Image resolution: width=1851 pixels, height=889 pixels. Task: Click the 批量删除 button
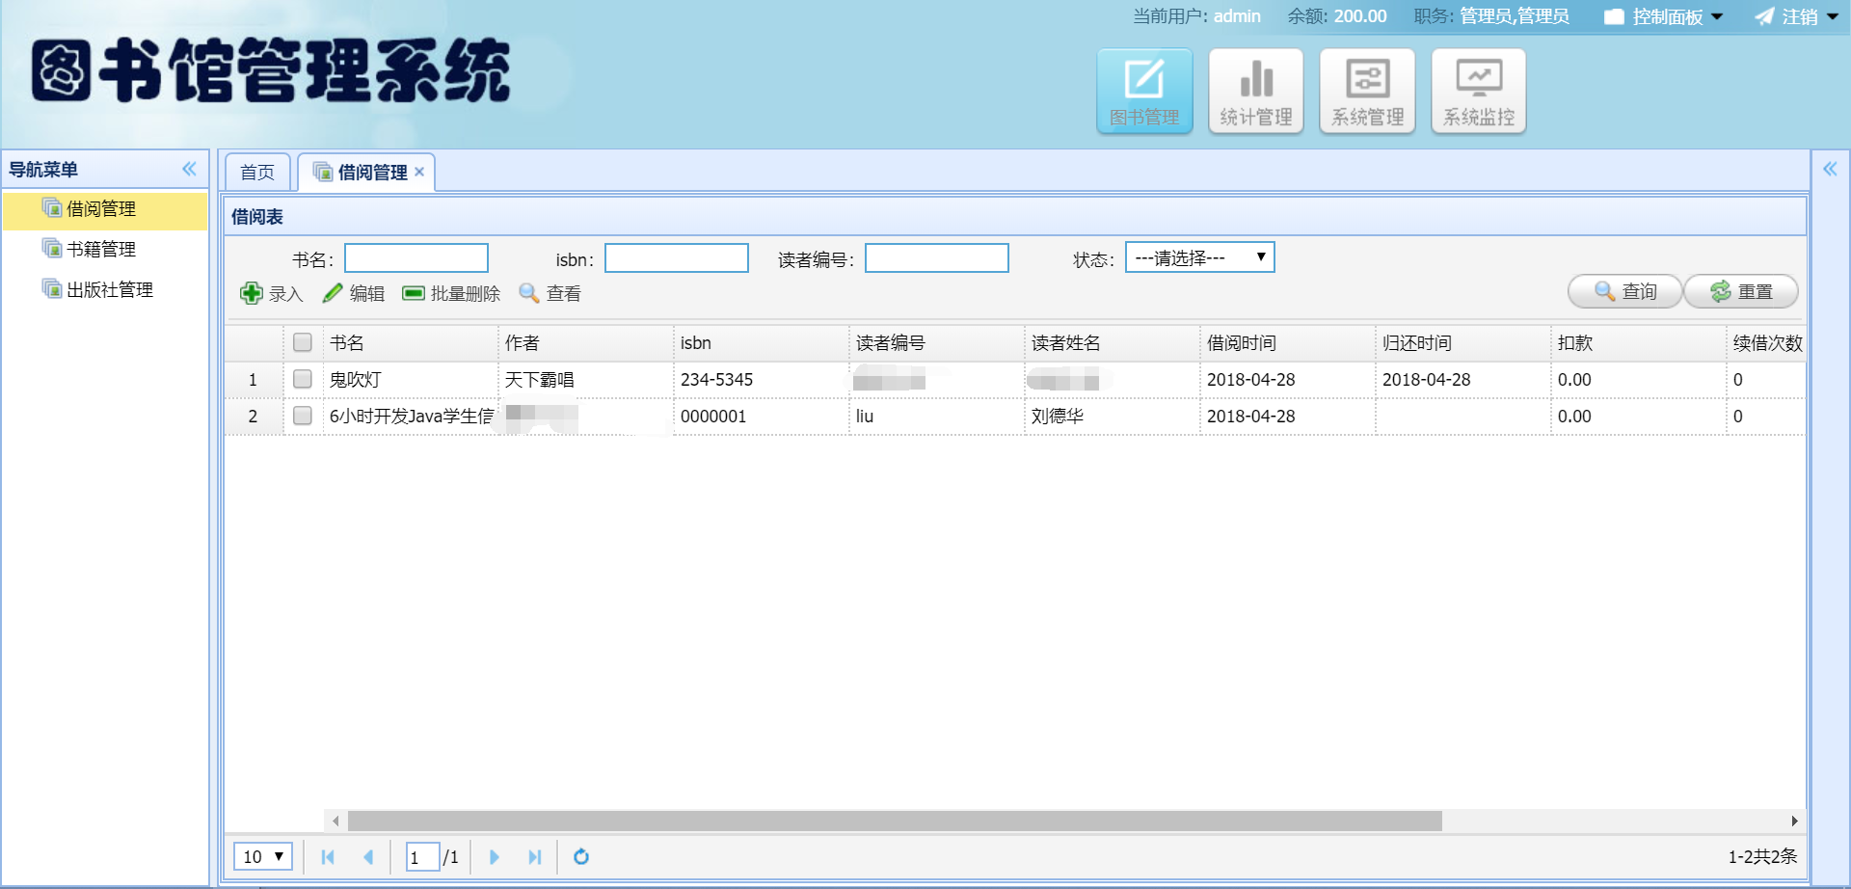point(451,293)
